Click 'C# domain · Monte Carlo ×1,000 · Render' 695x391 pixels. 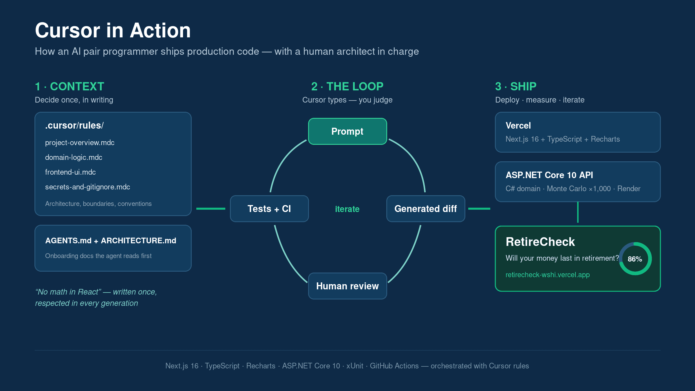[573, 189]
